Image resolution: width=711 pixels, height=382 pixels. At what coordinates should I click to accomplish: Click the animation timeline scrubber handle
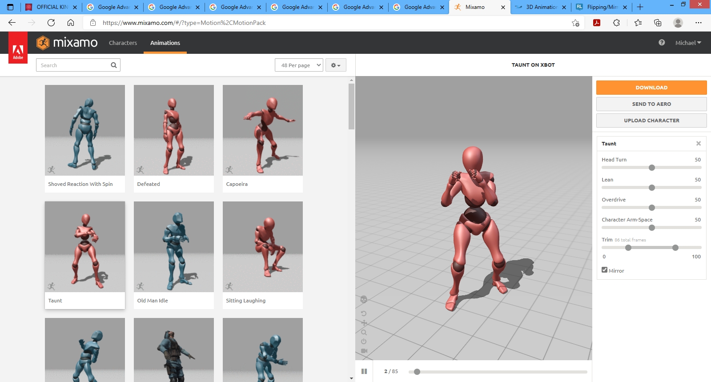(x=417, y=372)
